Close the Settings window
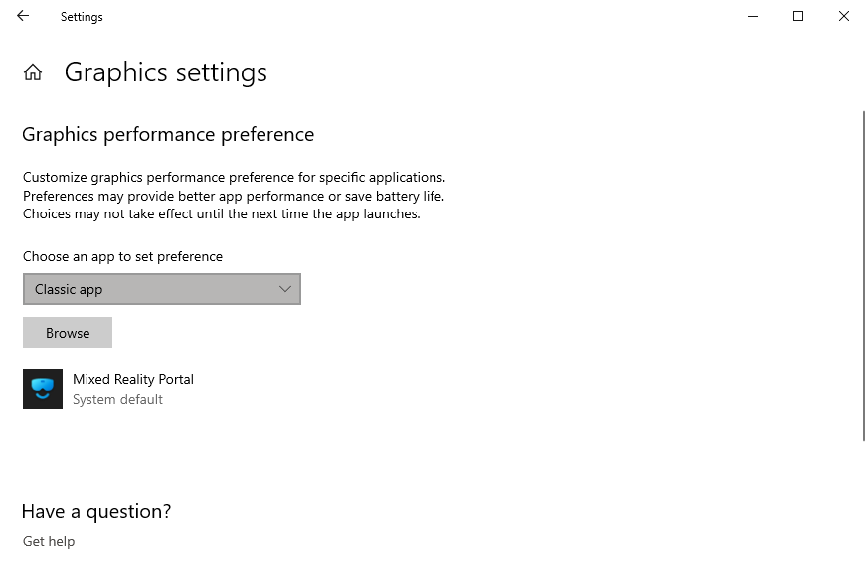This screenshot has width=867, height=566. 843,16
